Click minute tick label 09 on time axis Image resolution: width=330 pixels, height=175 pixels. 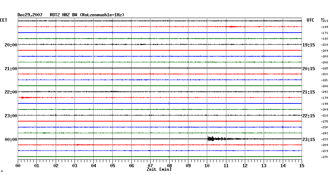[x=188, y=166]
